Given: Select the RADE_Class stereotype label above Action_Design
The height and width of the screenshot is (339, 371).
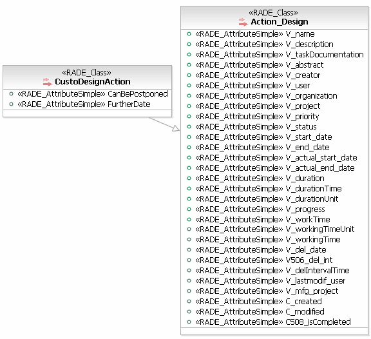Looking at the screenshot, I should pyautogui.click(x=273, y=12).
